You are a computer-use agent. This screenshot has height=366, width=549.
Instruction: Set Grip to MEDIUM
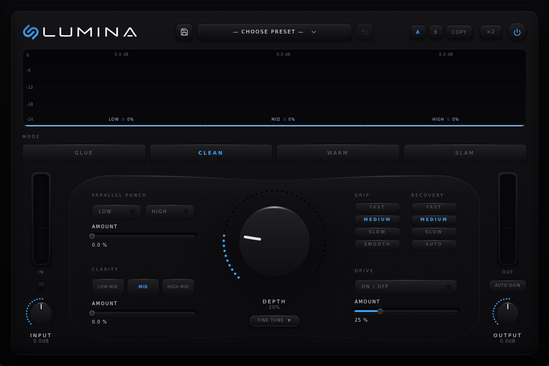377,220
